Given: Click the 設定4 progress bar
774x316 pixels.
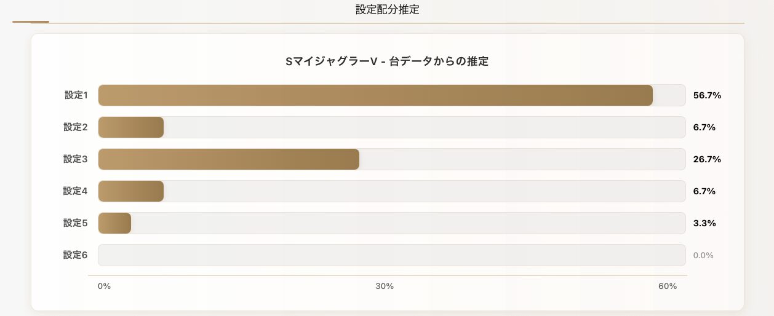Looking at the screenshot, I should click(x=131, y=191).
